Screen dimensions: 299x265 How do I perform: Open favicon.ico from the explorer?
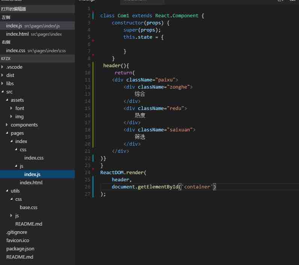pos(18,241)
